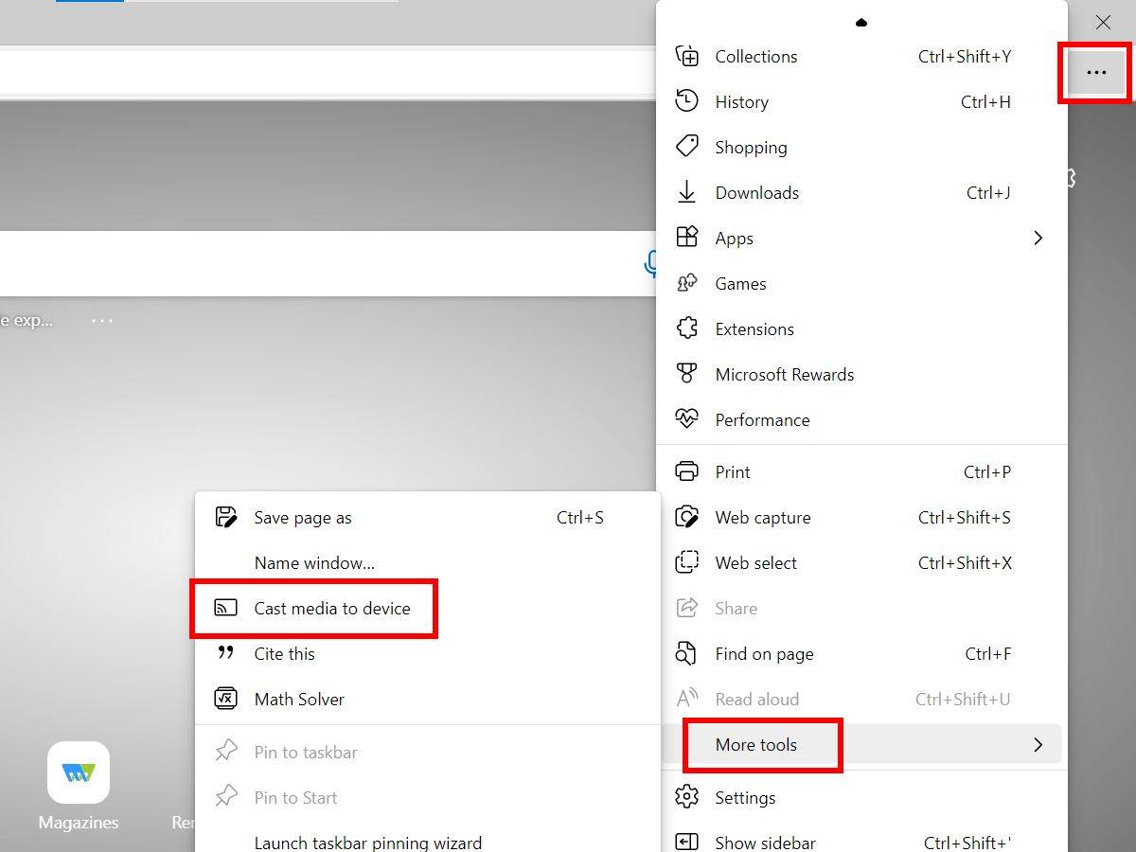Select Cite this in the submenu

click(x=282, y=653)
